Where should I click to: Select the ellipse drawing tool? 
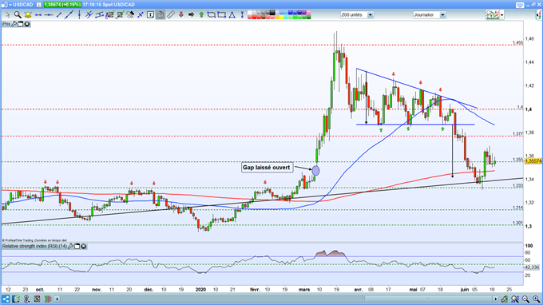click(212, 14)
